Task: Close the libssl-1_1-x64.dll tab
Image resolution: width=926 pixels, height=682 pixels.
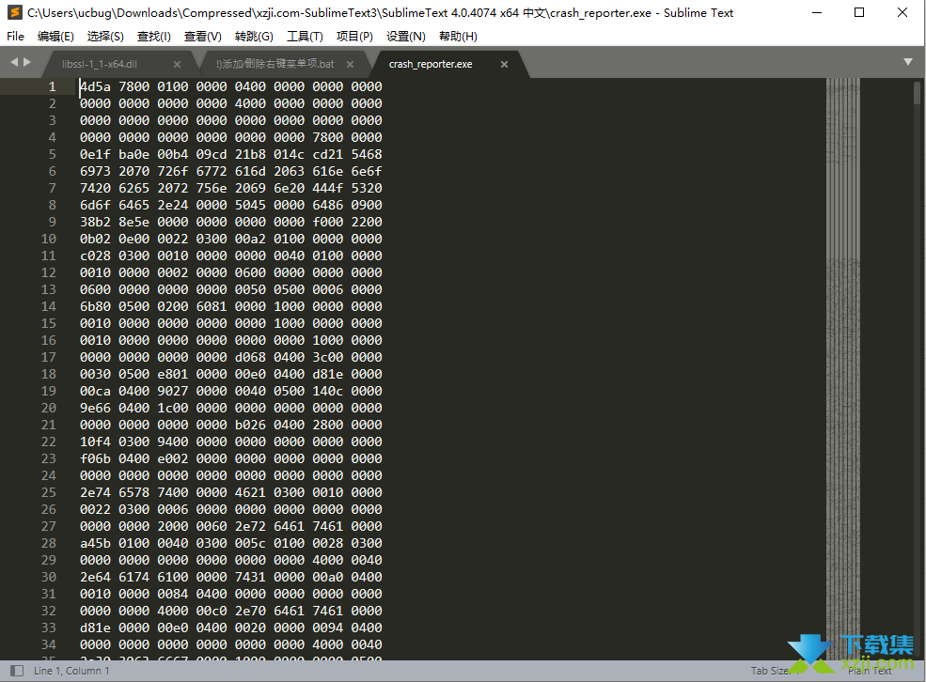Action: (177, 64)
